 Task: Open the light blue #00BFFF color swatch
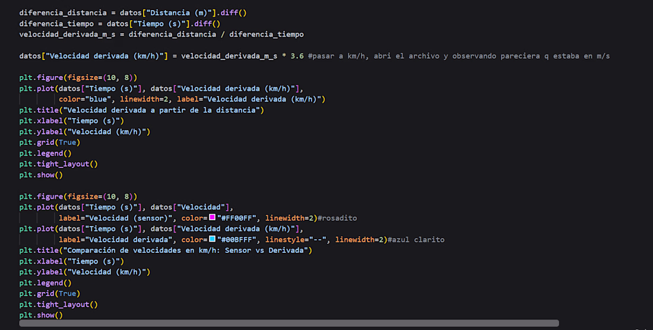coord(212,239)
